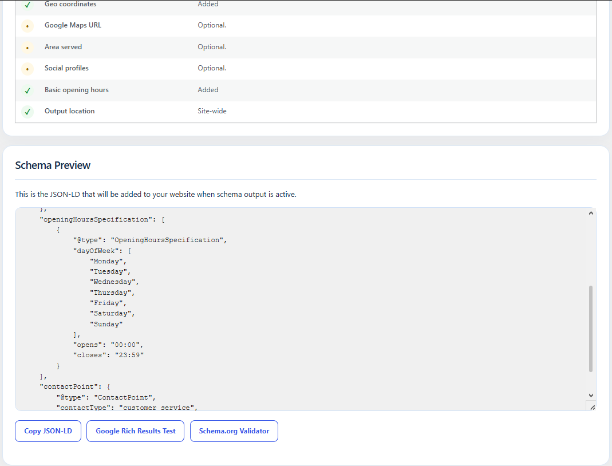The width and height of the screenshot is (612, 466).
Task: Click the Optional status for Social profiles
Action: click(x=212, y=68)
